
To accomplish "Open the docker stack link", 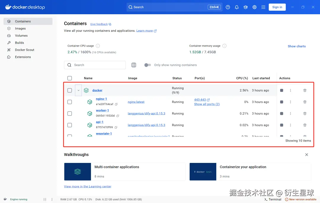I will pyautogui.click(x=97, y=90).
